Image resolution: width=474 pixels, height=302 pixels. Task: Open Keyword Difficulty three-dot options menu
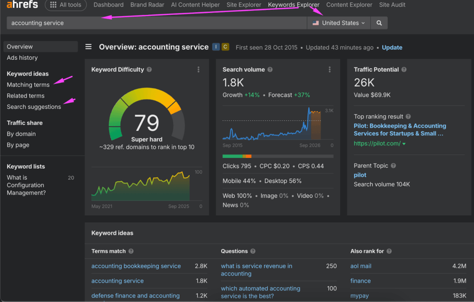click(x=199, y=70)
